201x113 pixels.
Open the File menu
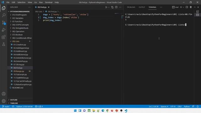pos(8,2)
